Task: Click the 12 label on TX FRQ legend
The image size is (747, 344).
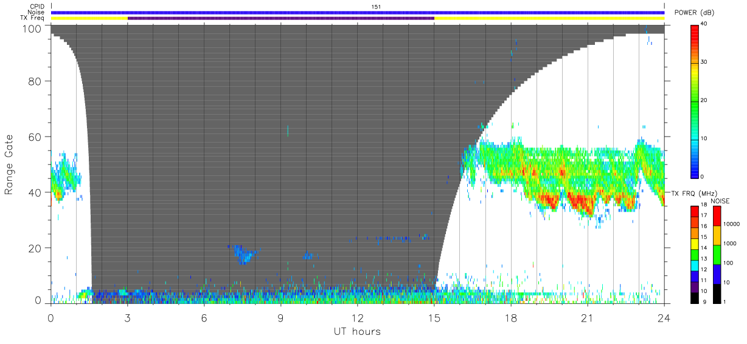Action: [x=704, y=269]
